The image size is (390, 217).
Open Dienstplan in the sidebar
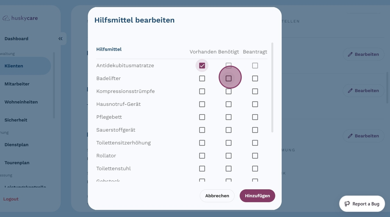[x=16, y=145]
